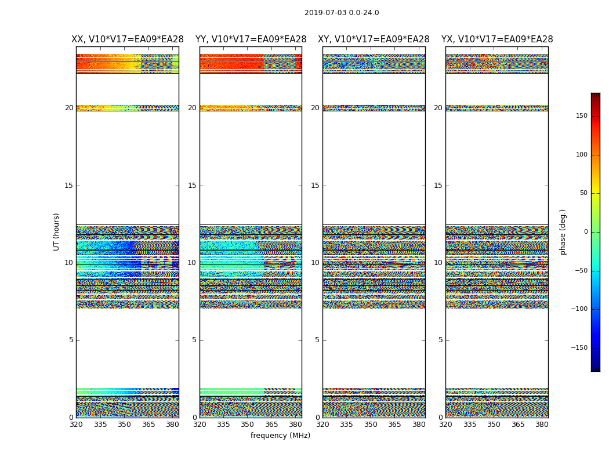The height and width of the screenshot is (464, 609).
Task: Click the 380 frequency tick under YY panel
Action: click(x=296, y=425)
